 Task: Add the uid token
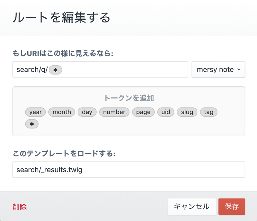tap(166, 112)
